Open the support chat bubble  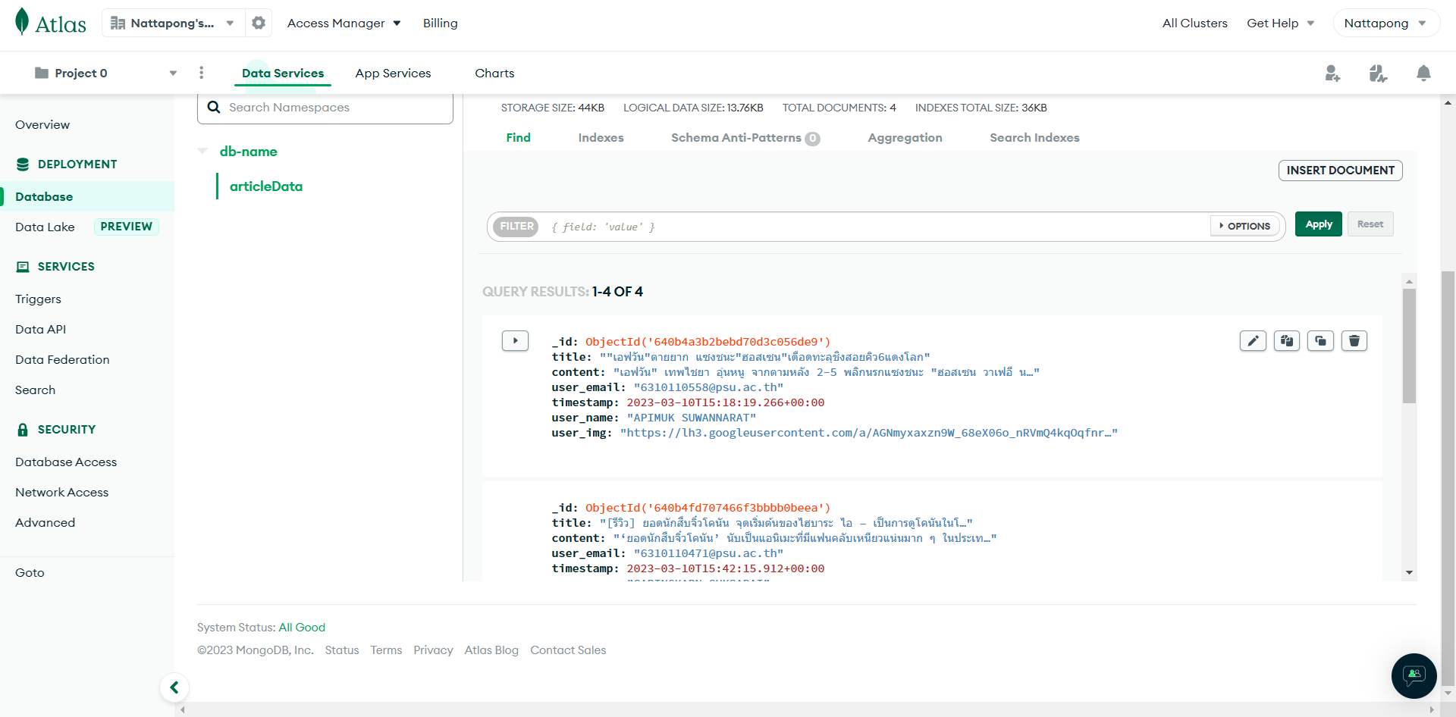point(1414,675)
